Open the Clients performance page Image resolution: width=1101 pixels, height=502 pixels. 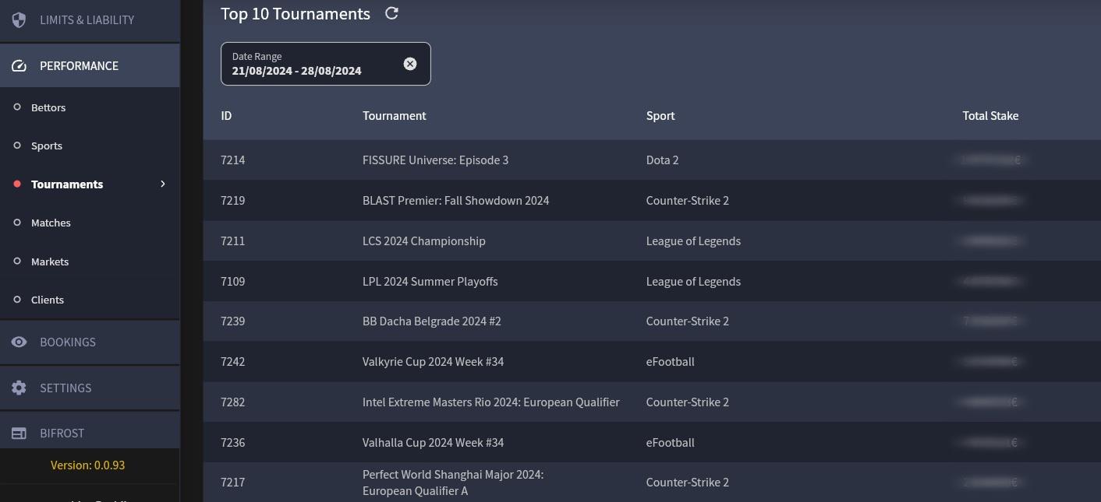coord(48,300)
